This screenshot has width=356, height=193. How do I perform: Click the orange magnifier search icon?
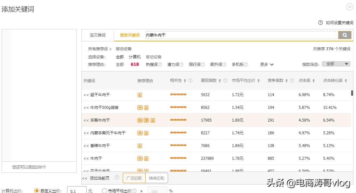(x=345, y=35)
